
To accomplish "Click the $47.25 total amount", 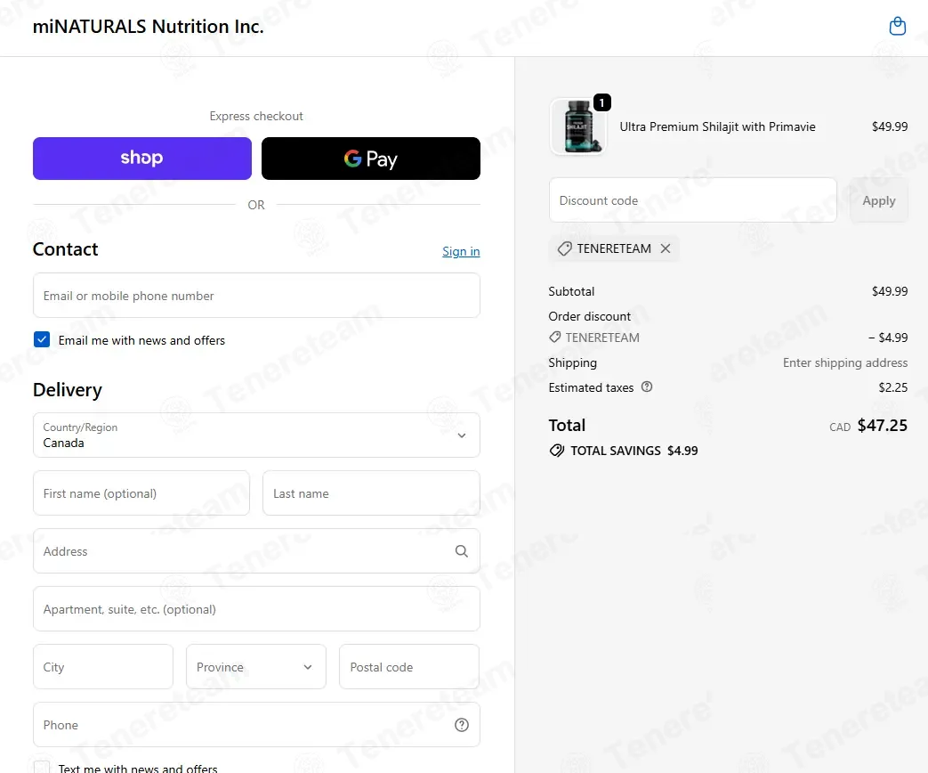I will pos(882,426).
